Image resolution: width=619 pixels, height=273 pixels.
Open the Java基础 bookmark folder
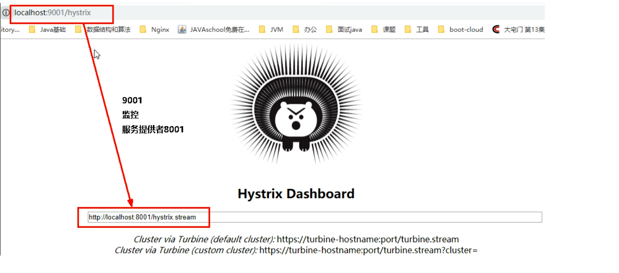[x=47, y=29]
